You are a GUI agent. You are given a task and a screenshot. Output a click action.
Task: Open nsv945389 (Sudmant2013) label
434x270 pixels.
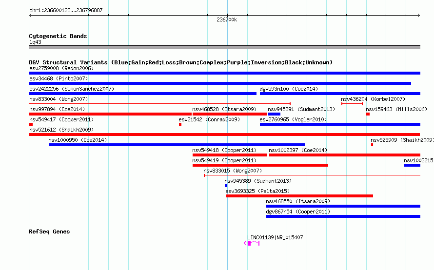[258, 181]
